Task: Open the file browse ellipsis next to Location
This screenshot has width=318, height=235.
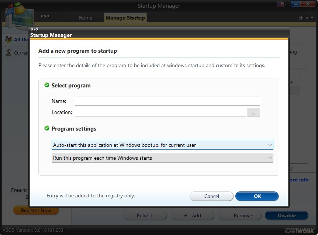Action: coord(253,112)
